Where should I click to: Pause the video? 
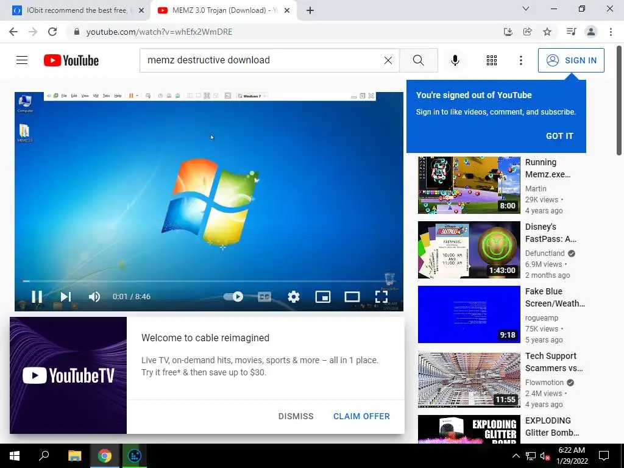pyautogui.click(x=37, y=297)
